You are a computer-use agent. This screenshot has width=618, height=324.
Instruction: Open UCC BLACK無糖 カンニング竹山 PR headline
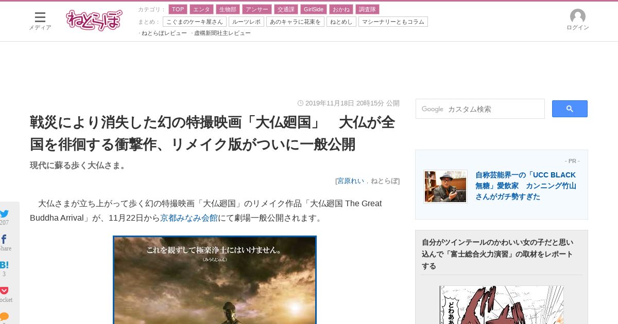click(526, 186)
